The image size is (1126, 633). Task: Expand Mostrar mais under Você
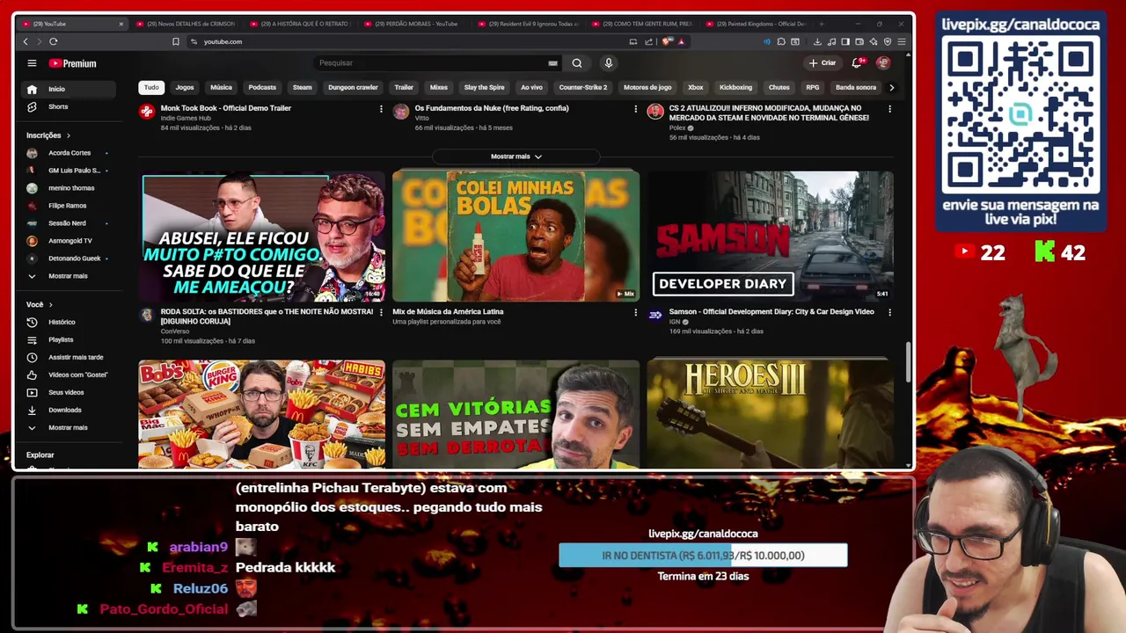tap(68, 427)
